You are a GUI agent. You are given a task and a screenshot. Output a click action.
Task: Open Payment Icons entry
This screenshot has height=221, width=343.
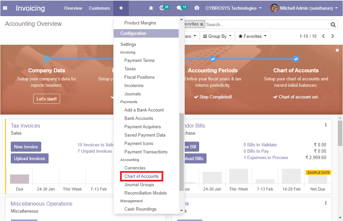(139, 143)
